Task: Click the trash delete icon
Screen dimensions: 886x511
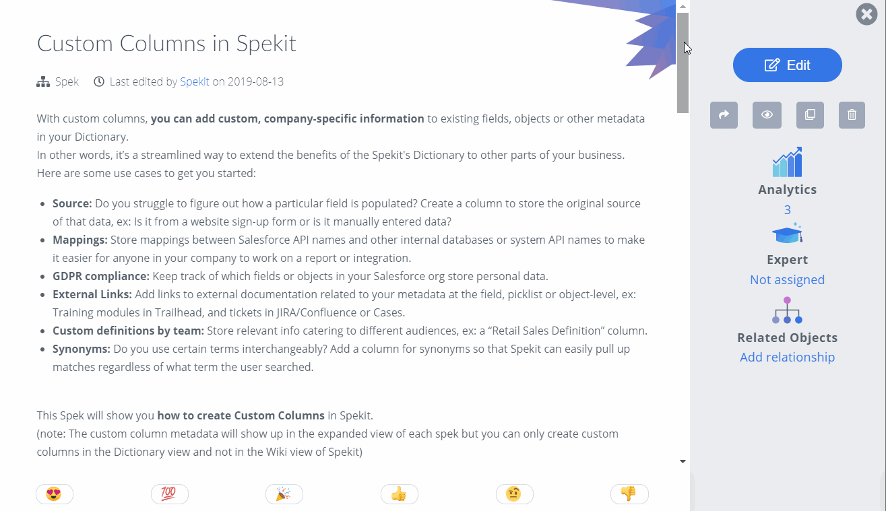Action: coord(852,115)
